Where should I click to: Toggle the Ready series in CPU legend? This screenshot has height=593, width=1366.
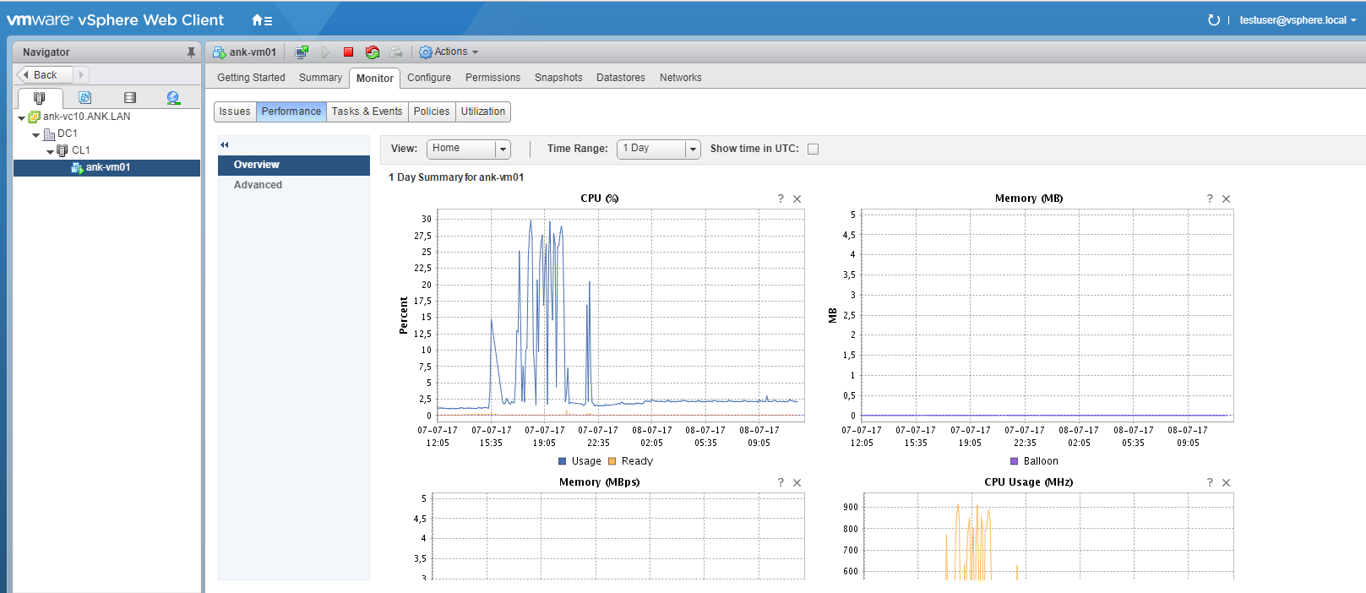[630, 461]
